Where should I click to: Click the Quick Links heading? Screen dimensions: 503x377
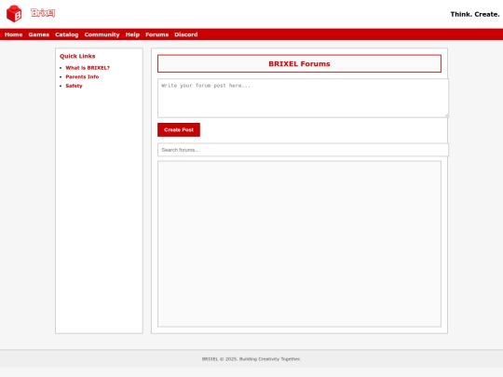pos(77,56)
